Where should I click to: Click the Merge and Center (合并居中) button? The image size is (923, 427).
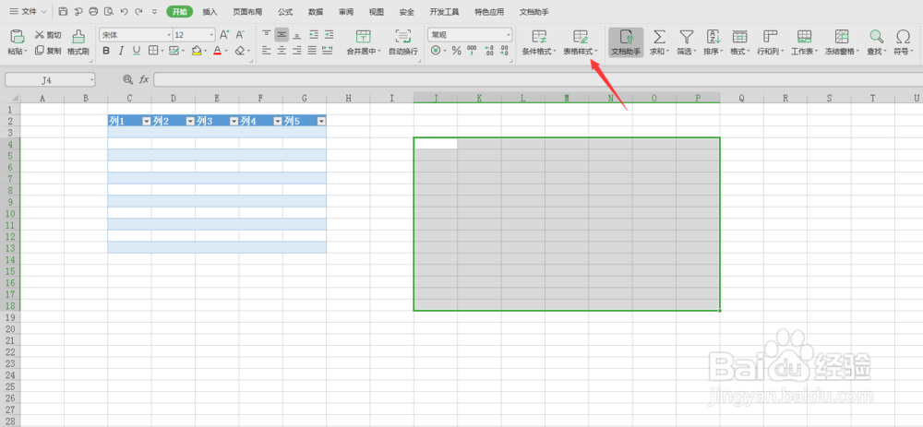pyautogui.click(x=363, y=42)
